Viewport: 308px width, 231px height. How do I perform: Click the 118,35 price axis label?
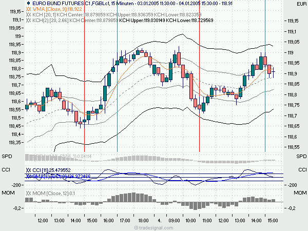(x=15, y=142)
